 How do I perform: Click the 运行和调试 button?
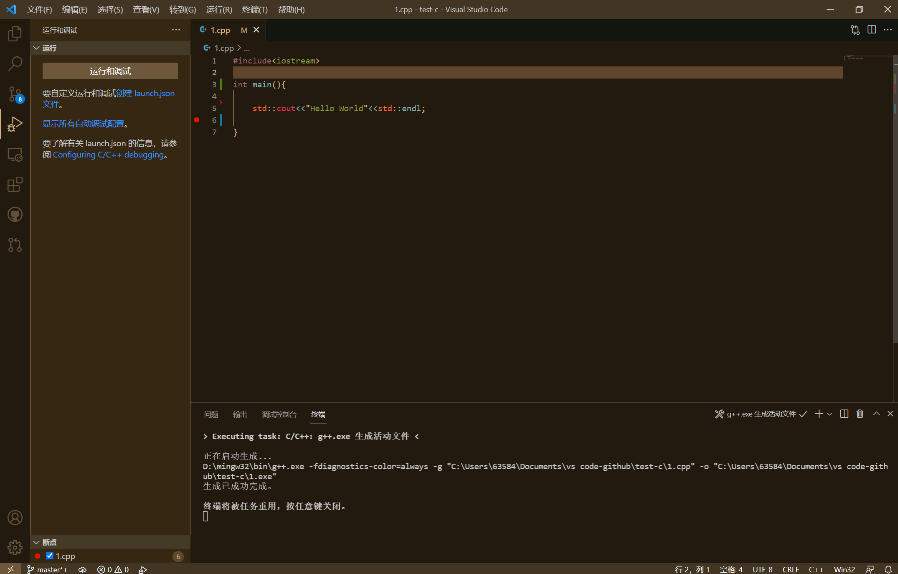coord(110,71)
